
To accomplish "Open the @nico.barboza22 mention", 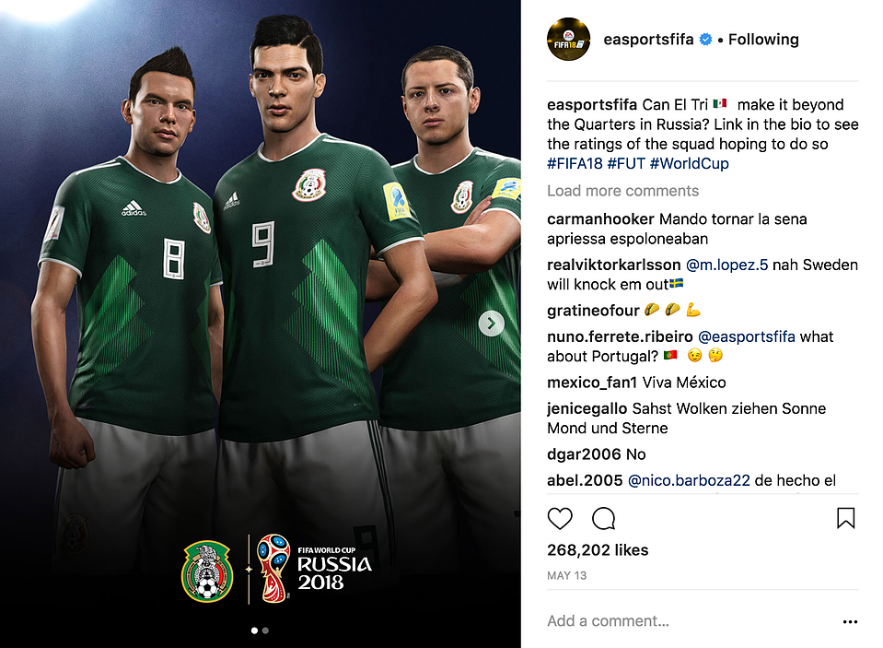I will pyautogui.click(x=689, y=480).
